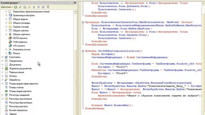This screenshot has height=115, width=205.
Task: Click the line 'Пользователь.Роли.Добавить(Роль);'
Action: pos(124,6)
